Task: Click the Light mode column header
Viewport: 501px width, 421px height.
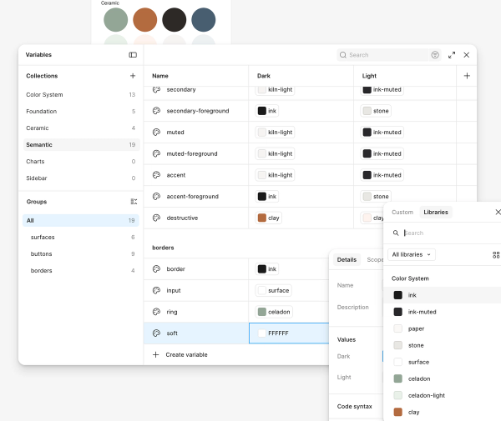Action: [x=369, y=76]
